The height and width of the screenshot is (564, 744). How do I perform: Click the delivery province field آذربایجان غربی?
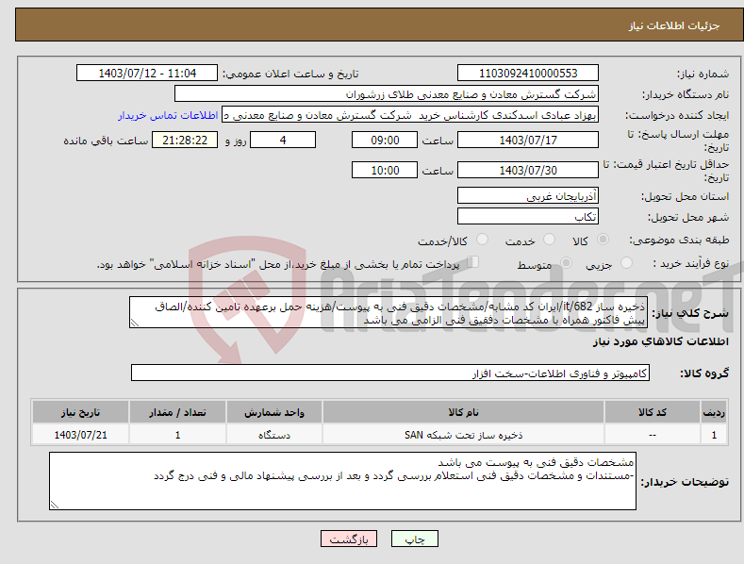[528, 195]
